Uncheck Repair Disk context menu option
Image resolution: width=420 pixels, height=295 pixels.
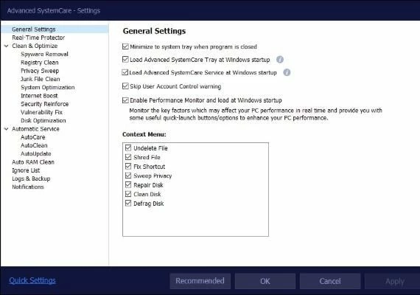pyautogui.click(x=128, y=185)
